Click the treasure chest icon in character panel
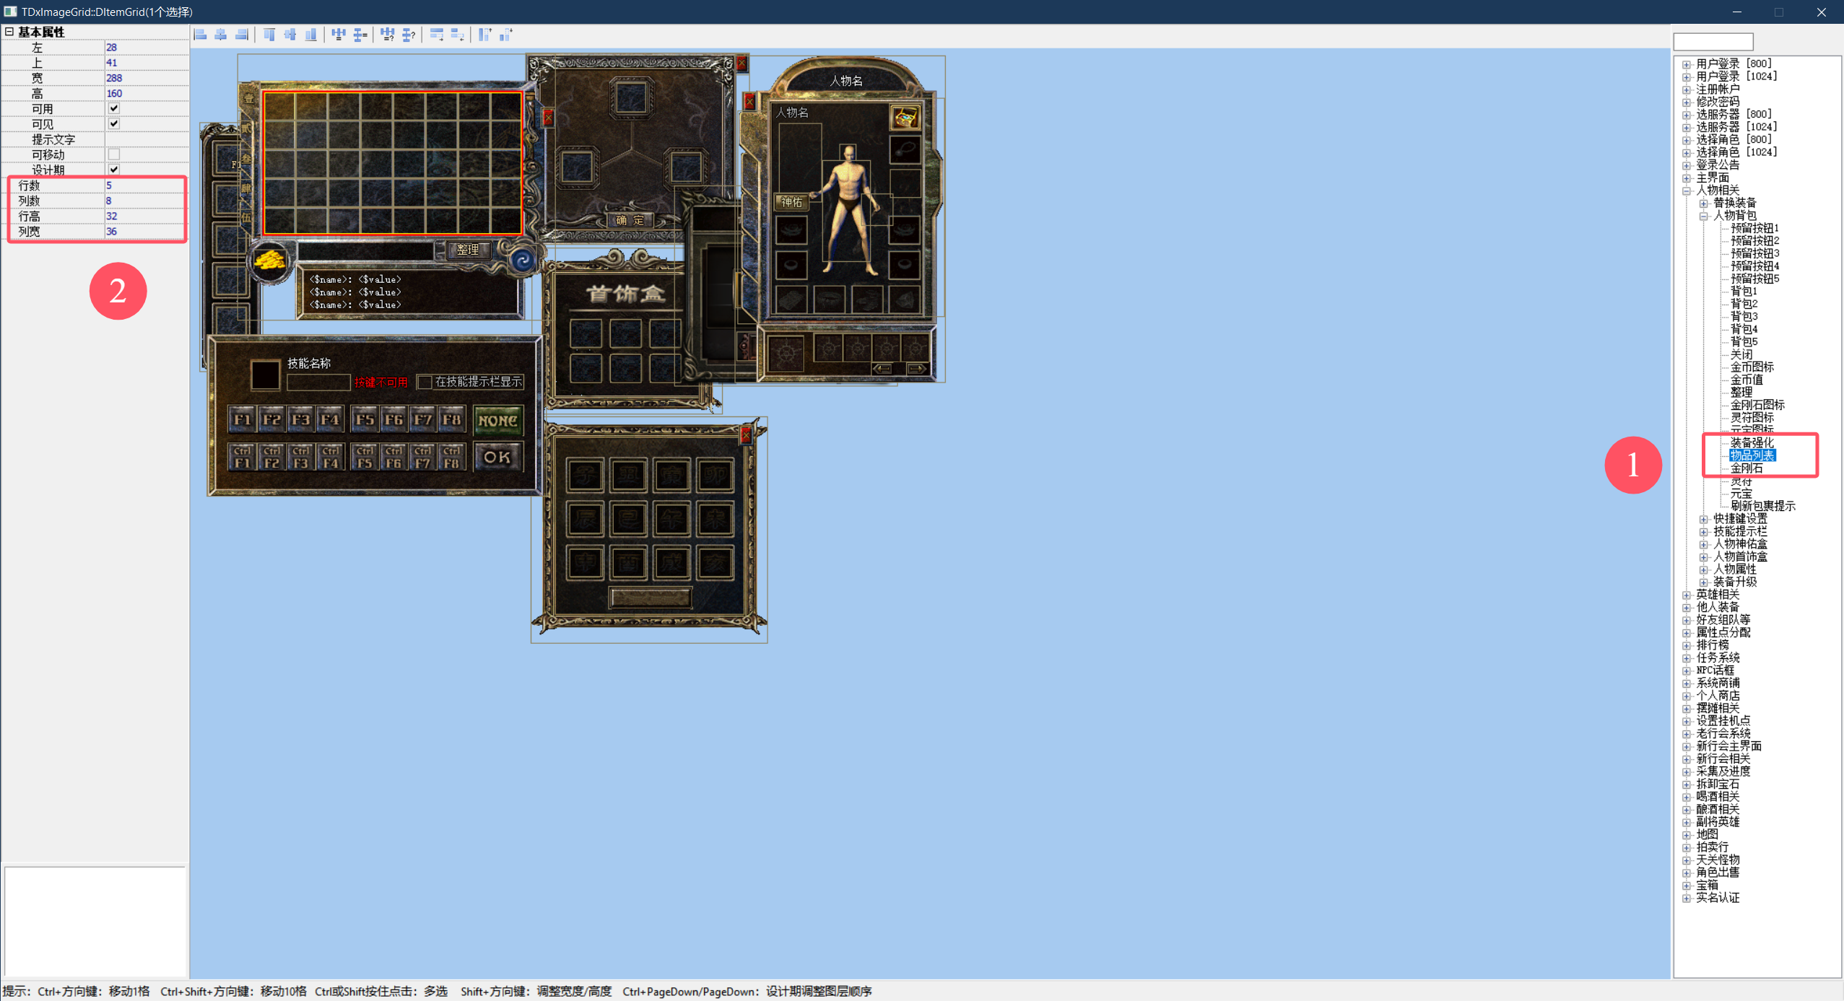This screenshot has width=1844, height=1001. [905, 118]
